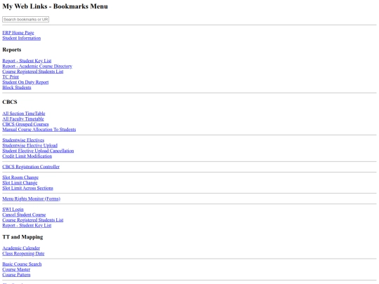Open Slot Room Change
379x284 pixels.
tap(20, 177)
